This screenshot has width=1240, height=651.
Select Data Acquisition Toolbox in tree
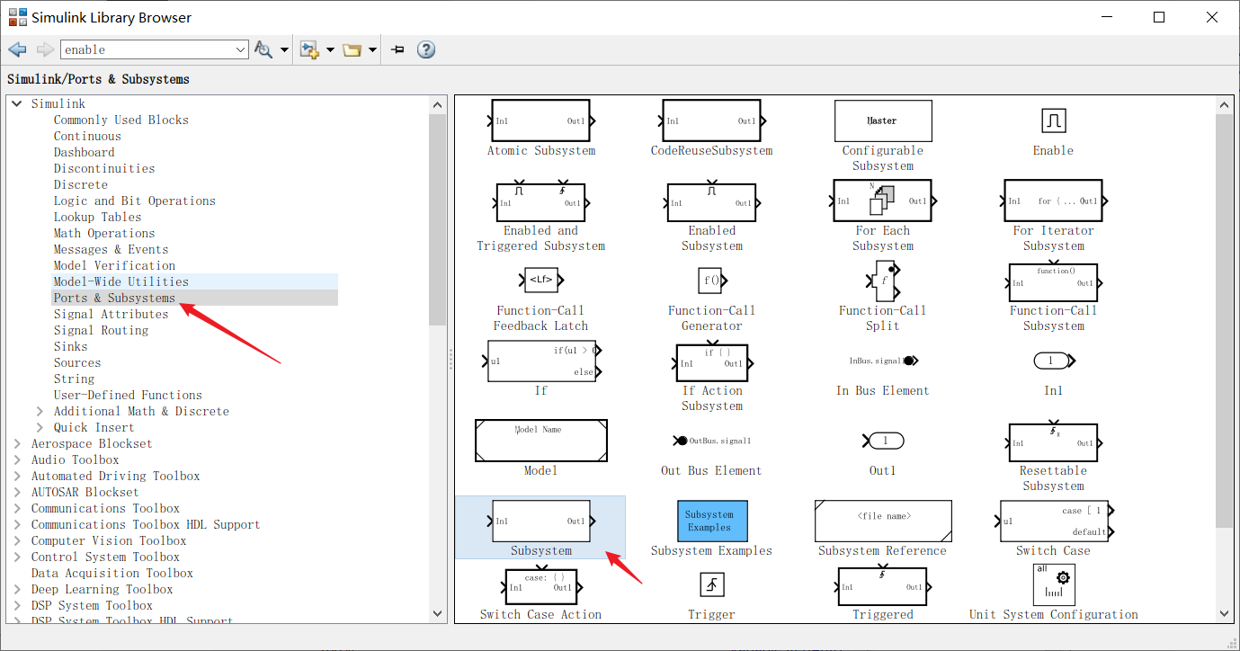[112, 574]
